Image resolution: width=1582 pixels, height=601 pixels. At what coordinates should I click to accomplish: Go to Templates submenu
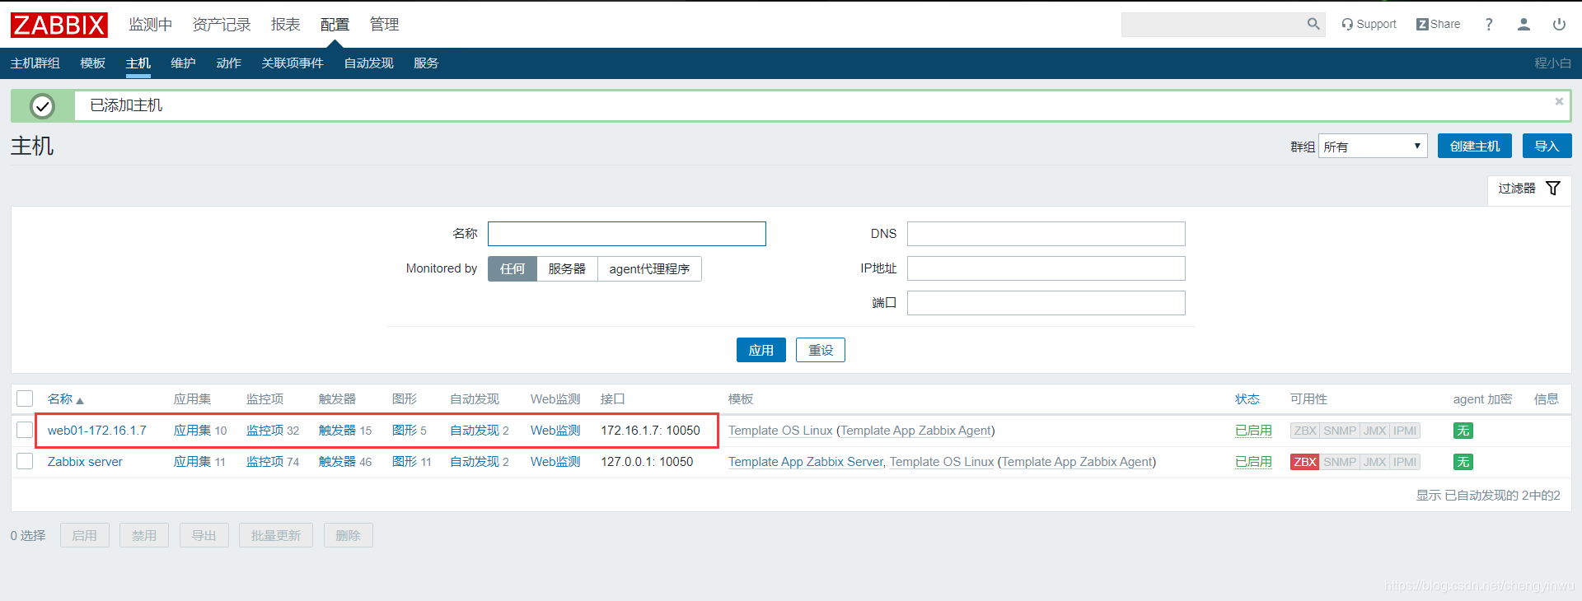point(93,63)
